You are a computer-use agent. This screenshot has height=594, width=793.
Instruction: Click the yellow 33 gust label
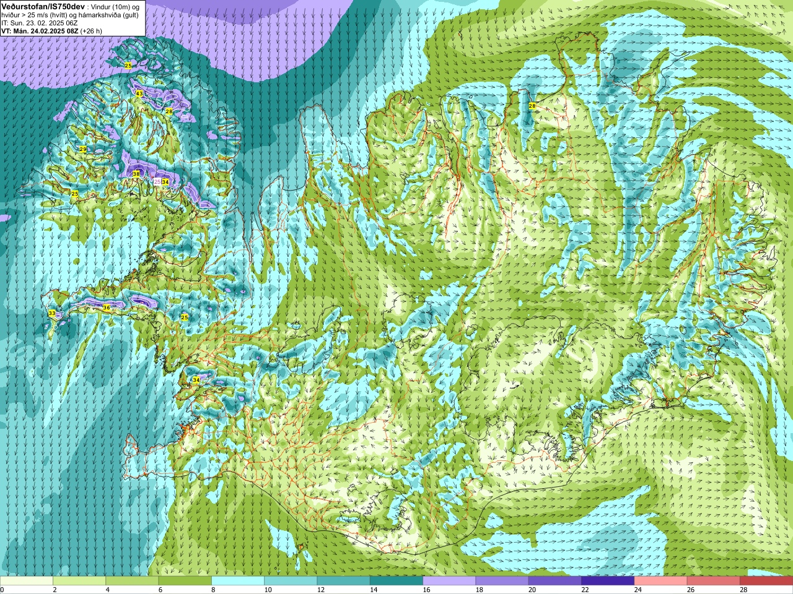point(52,314)
